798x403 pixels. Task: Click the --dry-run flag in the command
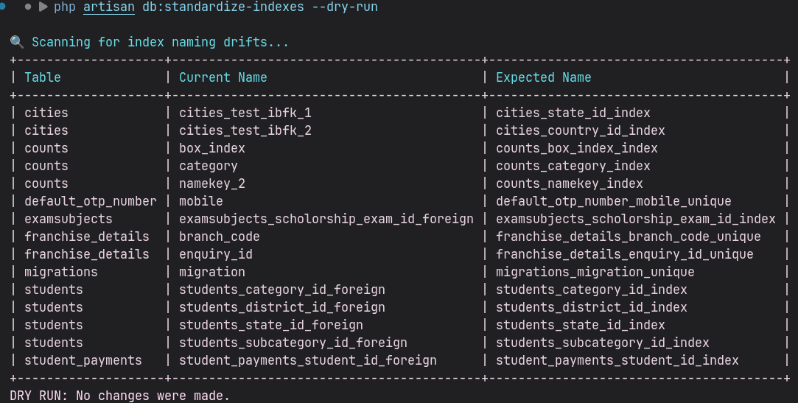pyautogui.click(x=345, y=7)
